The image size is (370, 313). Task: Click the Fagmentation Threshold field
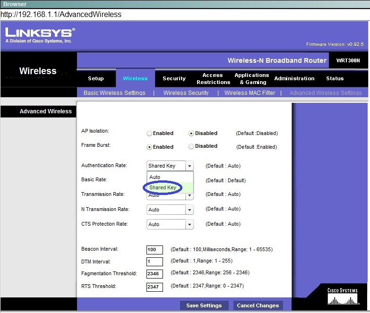[155, 274]
